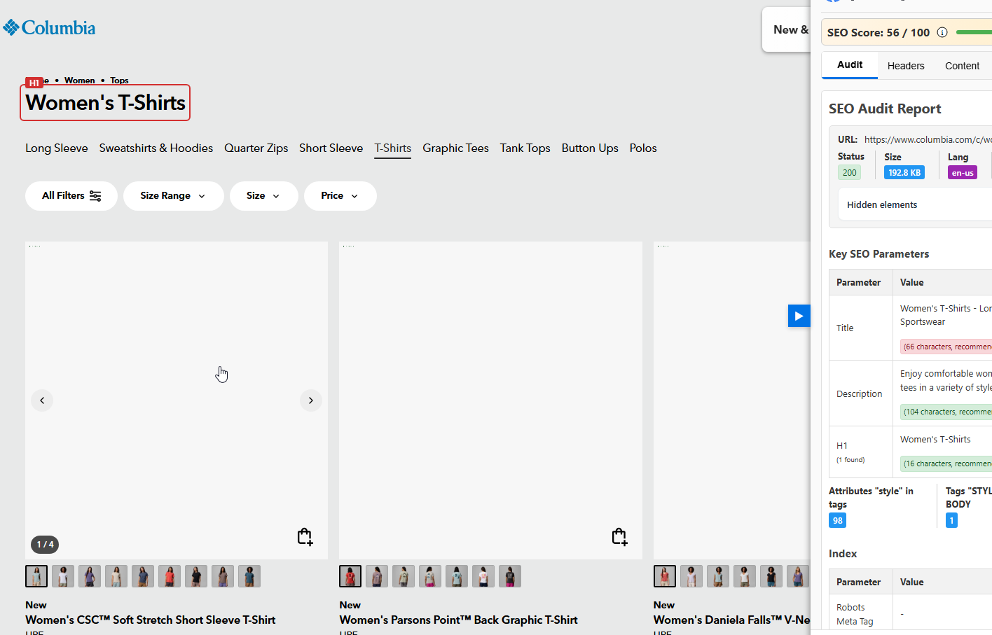Open the Polos category
992x635 pixels.
643,148
